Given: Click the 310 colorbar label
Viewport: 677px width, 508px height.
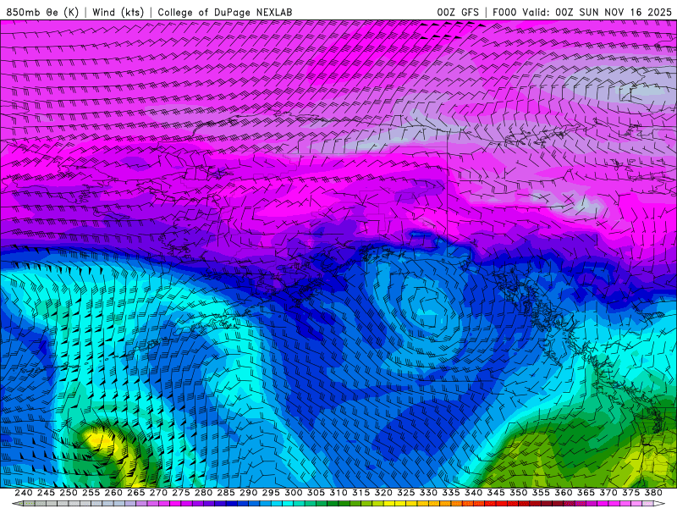Looking at the screenshot, I should (x=338, y=493).
